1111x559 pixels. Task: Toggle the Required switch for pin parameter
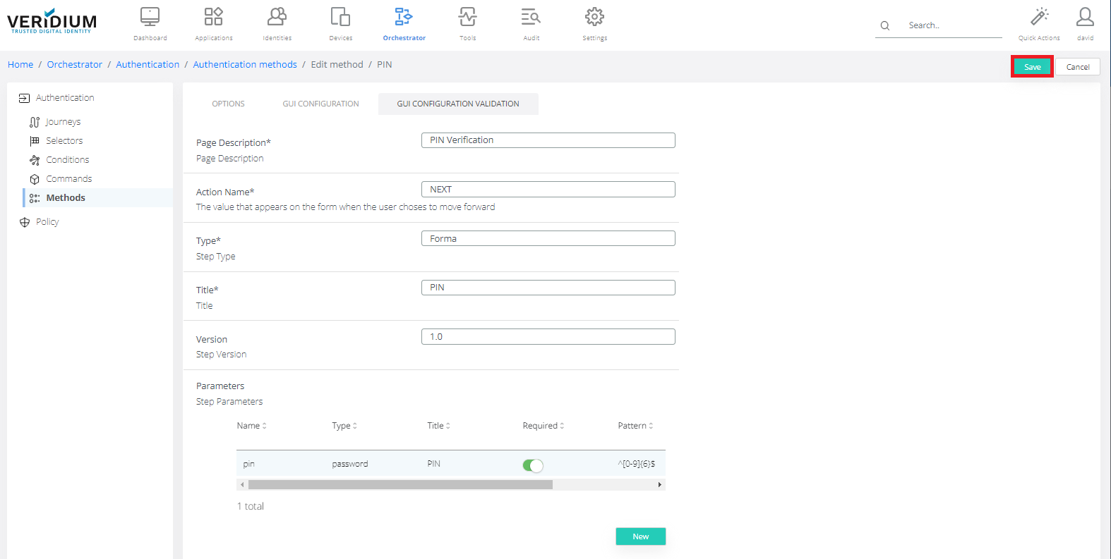(x=533, y=465)
